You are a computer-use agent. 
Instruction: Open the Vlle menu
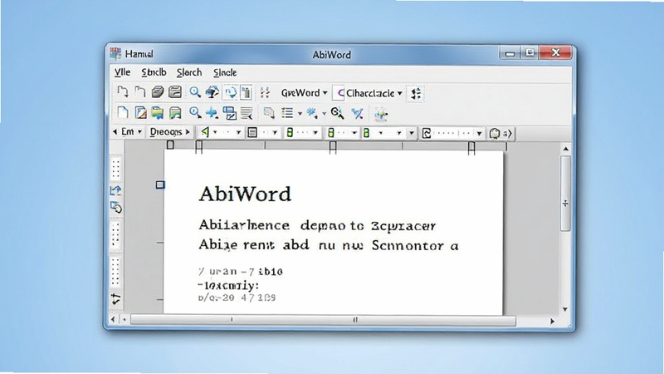122,72
